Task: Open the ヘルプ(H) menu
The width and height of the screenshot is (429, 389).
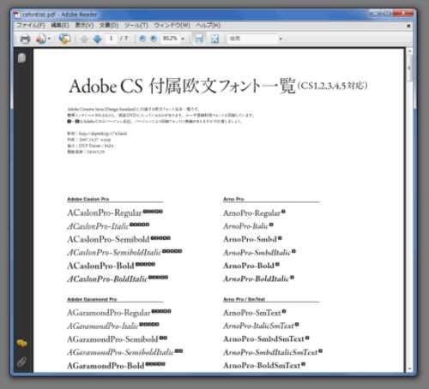Action: [x=208, y=26]
